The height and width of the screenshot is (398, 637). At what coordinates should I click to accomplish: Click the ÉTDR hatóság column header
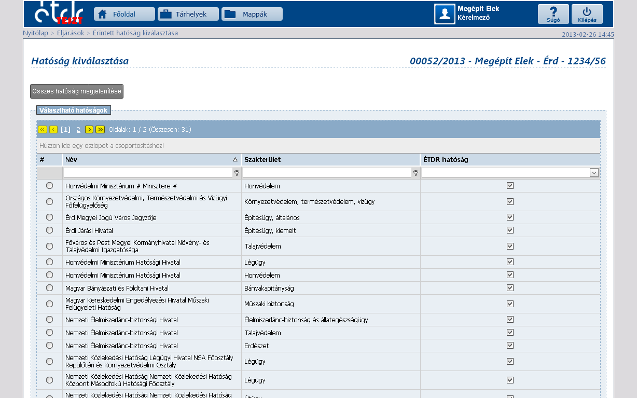[x=510, y=160]
